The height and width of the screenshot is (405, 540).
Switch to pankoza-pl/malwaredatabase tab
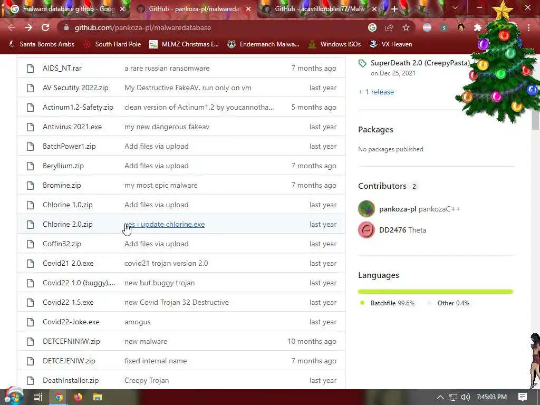194,9
